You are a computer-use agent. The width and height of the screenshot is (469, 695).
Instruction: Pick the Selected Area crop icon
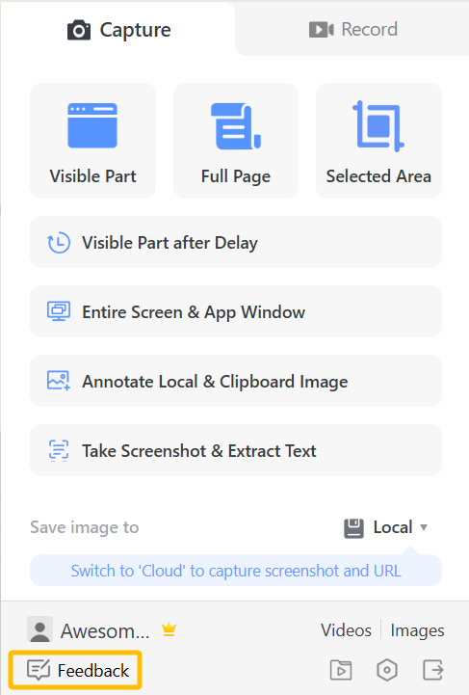tap(378, 126)
